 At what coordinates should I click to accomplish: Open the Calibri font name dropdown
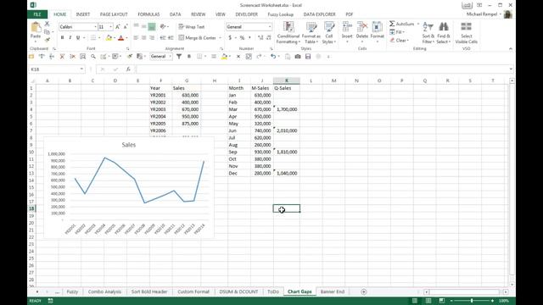(95, 26)
